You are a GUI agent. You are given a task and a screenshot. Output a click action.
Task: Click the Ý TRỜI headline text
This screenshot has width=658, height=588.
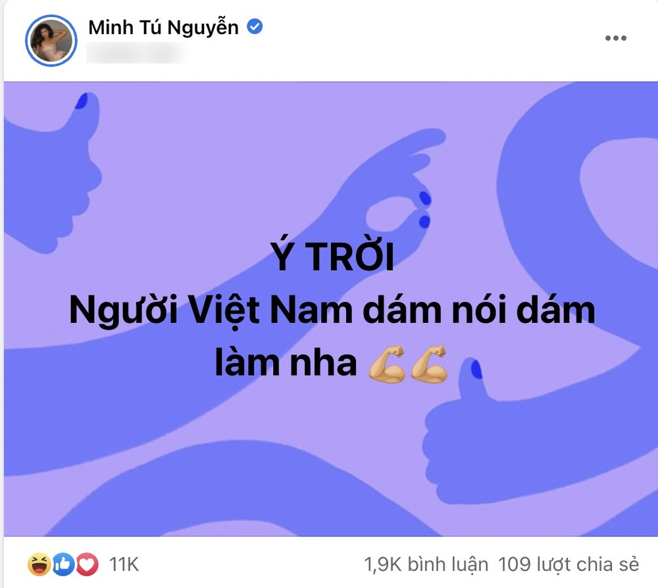point(332,257)
